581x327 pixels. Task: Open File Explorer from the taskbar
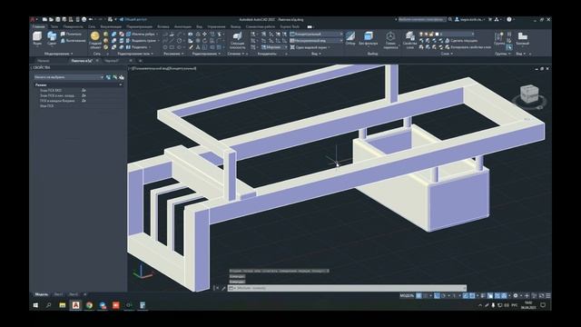point(63,305)
